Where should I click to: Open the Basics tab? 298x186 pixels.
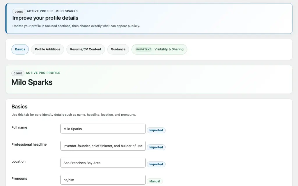(20, 49)
